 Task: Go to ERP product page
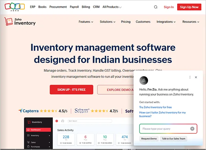[33, 7]
